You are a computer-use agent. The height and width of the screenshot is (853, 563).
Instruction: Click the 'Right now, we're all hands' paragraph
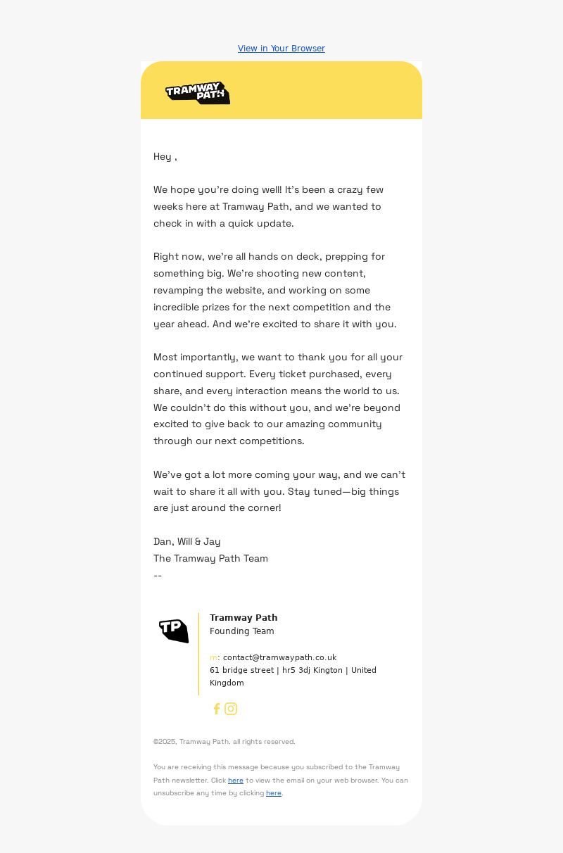275,290
